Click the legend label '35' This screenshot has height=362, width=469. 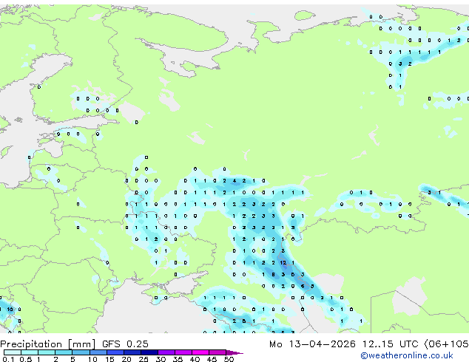(178, 359)
